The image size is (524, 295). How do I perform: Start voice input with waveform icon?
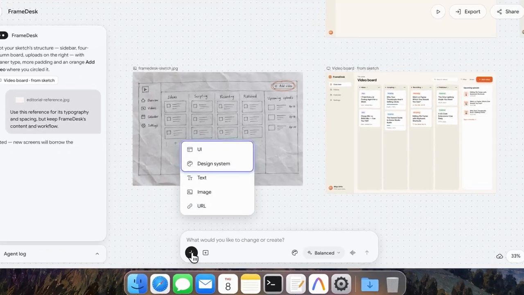[x=352, y=253]
